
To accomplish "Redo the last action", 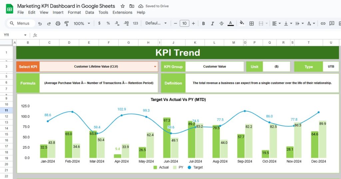I will tap(49, 24).
